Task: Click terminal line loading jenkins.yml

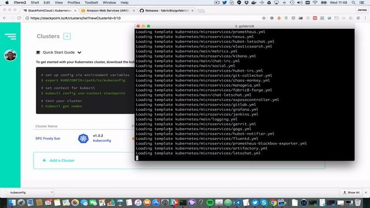Action: (197, 114)
